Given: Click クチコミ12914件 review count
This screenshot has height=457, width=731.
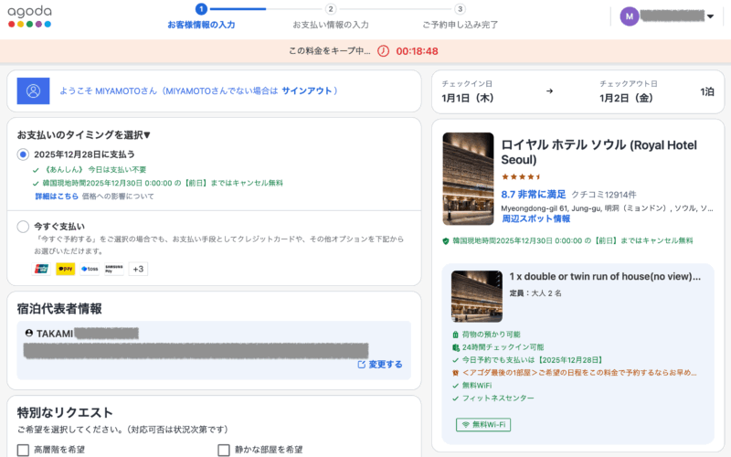Looking at the screenshot, I should [604, 195].
